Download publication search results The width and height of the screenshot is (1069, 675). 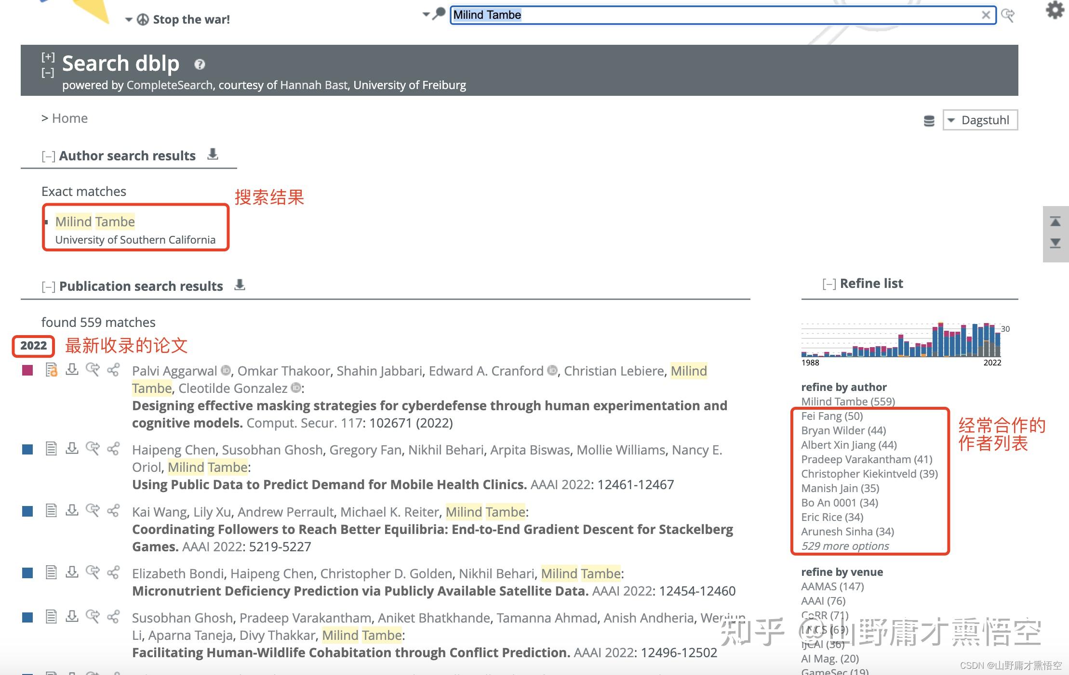[x=240, y=285]
